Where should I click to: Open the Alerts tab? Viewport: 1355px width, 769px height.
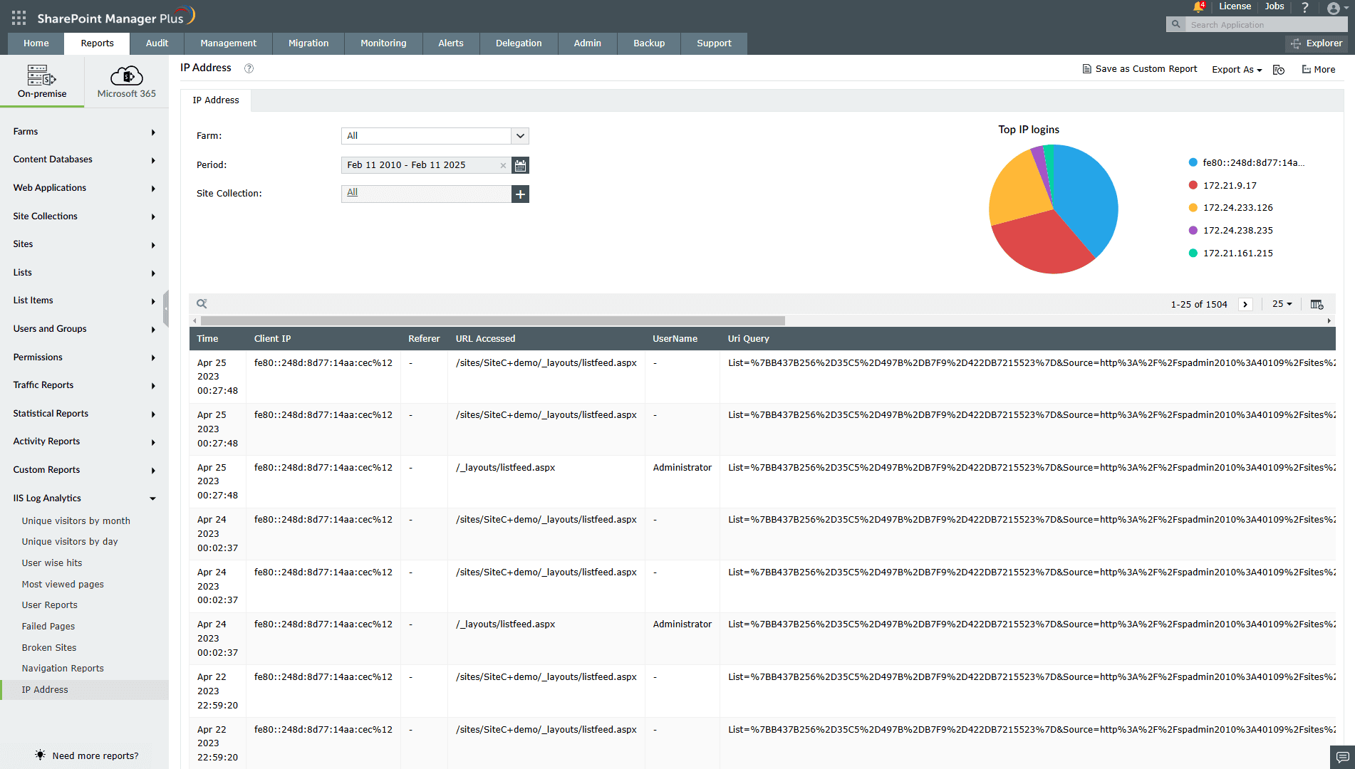click(x=451, y=43)
